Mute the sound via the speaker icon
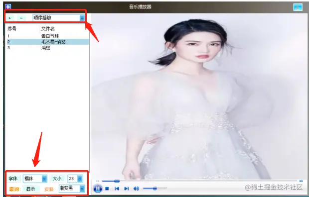This screenshot has width=309, height=197. [x=136, y=189]
